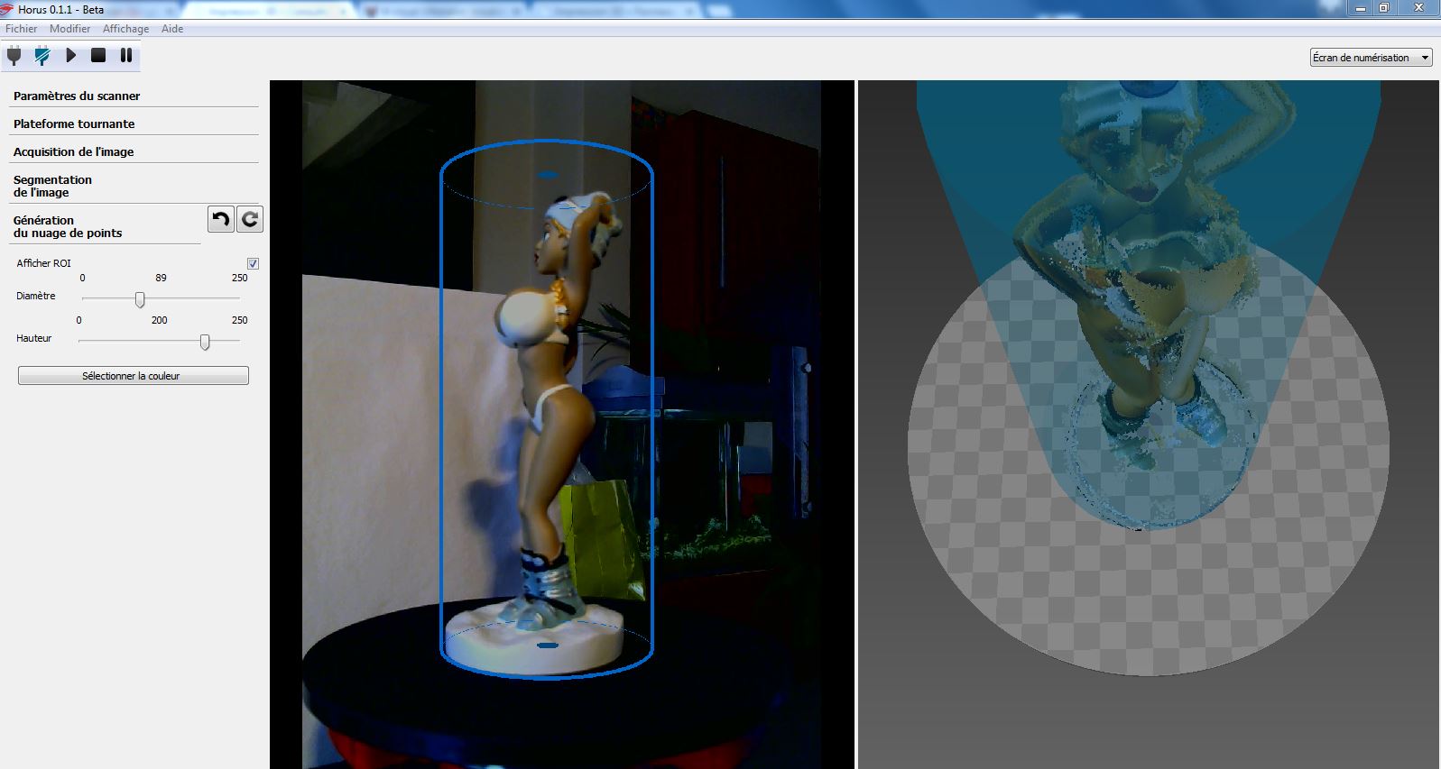Expand the Paramètres du scanner section
This screenshot has height=769, width=1441.
pyautogui.click(x=77, y=96)
